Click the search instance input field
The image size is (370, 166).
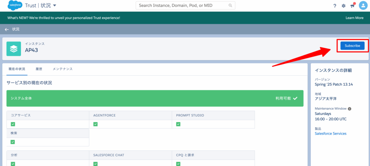(x=185, y=5)
